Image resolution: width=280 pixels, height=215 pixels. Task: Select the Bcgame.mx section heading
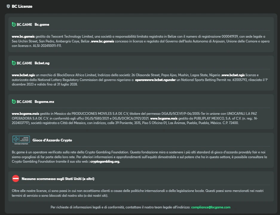[44, 102]
